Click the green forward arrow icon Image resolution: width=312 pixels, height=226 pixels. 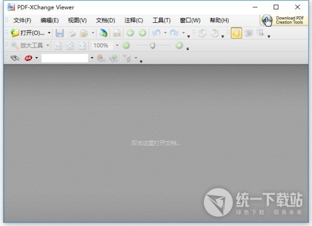click(x=142, y=33)
